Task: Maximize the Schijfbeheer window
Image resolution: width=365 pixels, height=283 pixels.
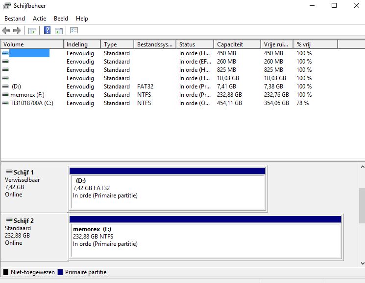Action: (334, 5)
